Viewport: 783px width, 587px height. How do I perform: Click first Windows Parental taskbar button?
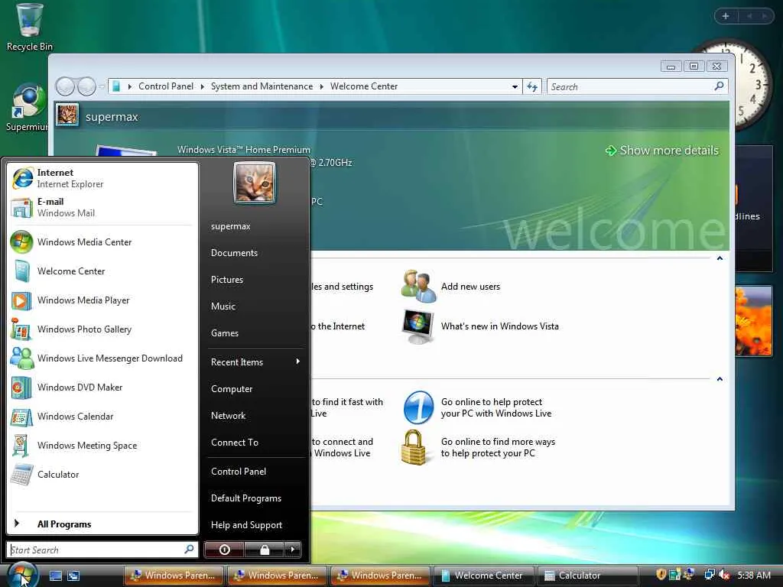point(174,576)
